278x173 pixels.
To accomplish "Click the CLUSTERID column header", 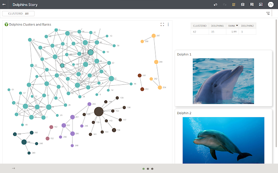I will point(200,26).
